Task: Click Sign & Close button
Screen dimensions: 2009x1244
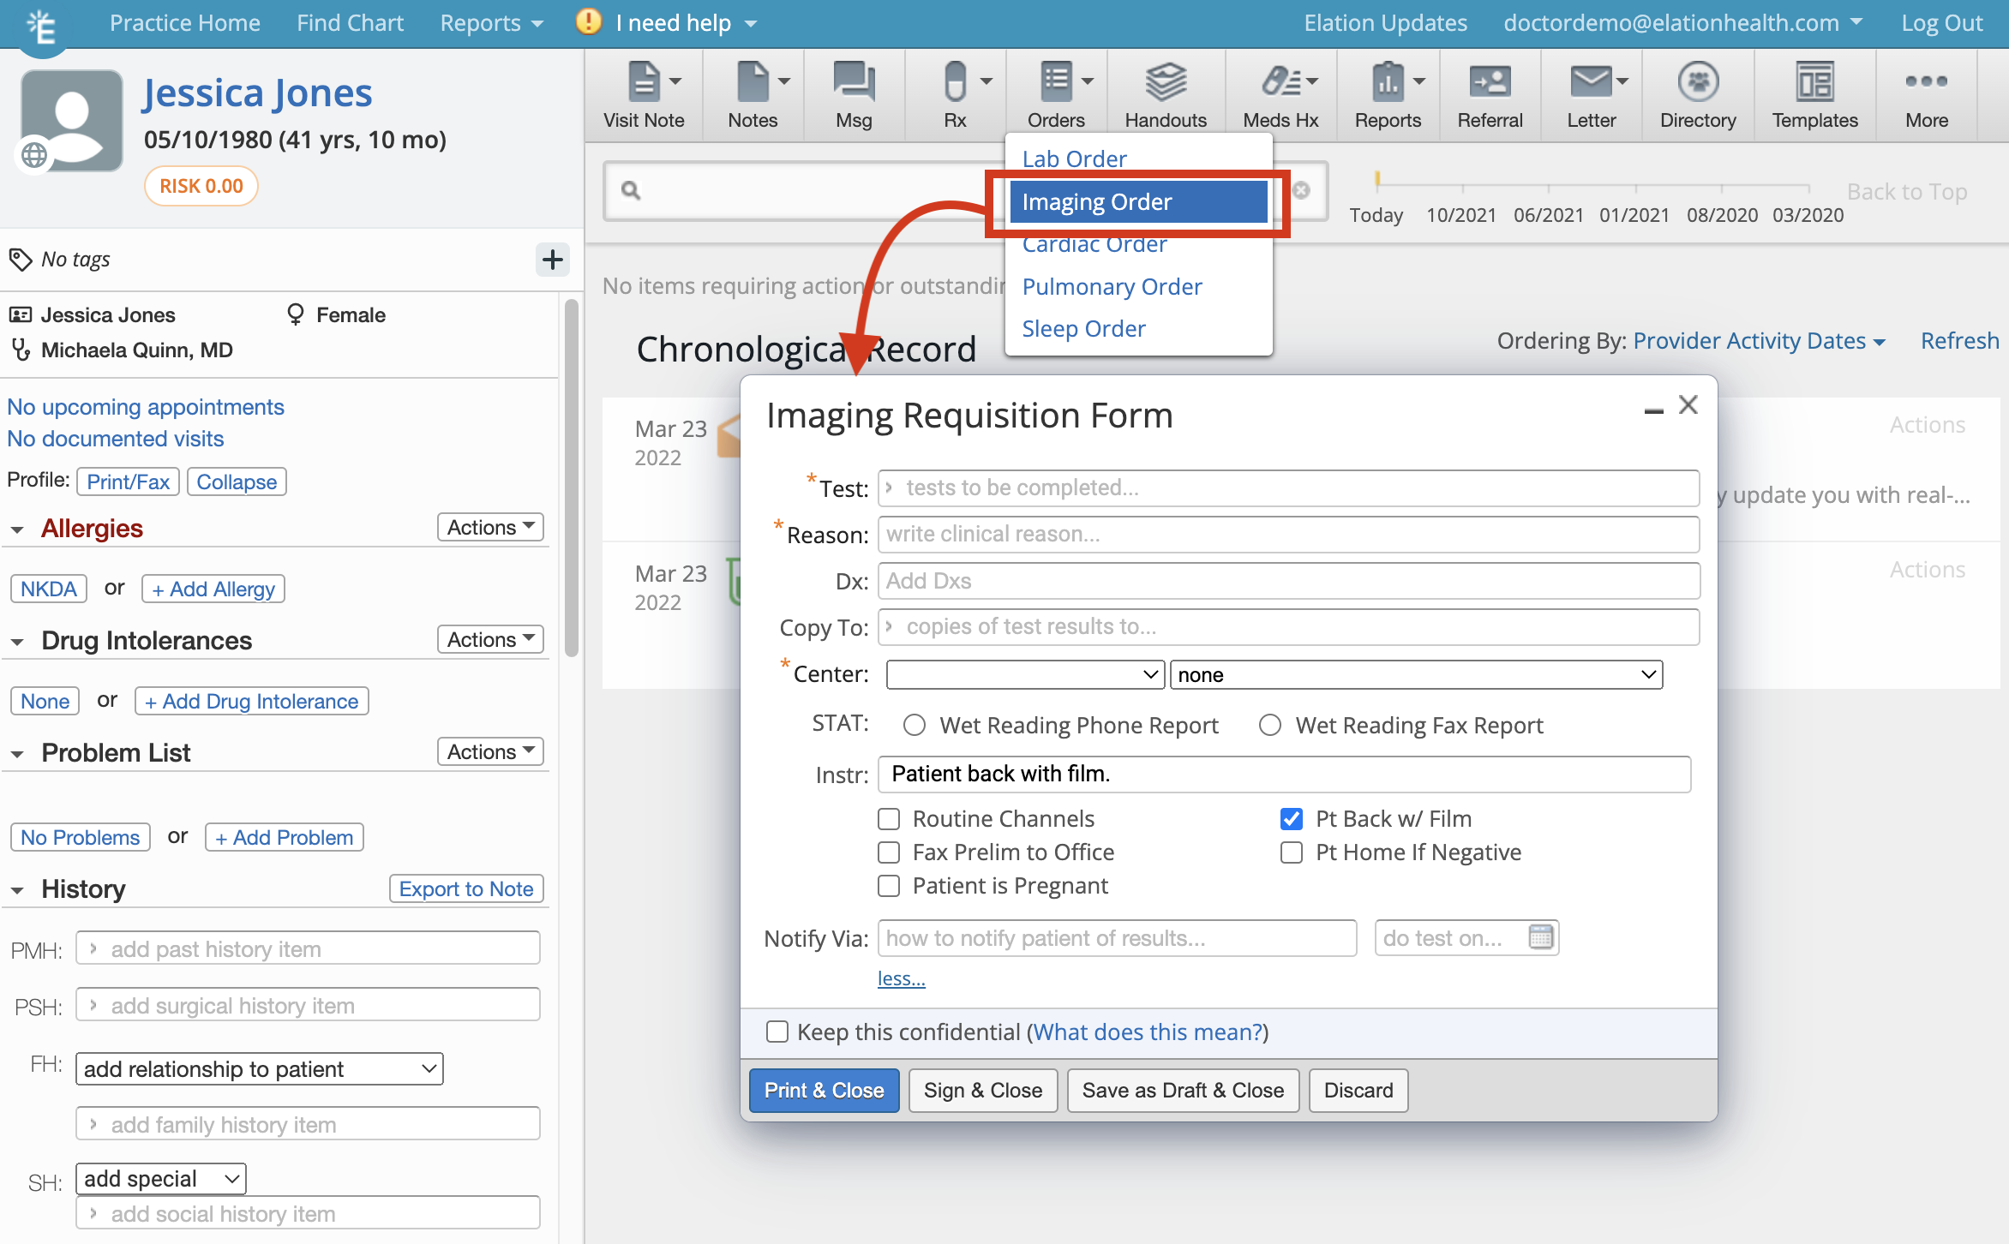Action: [x=983, y=1089]
